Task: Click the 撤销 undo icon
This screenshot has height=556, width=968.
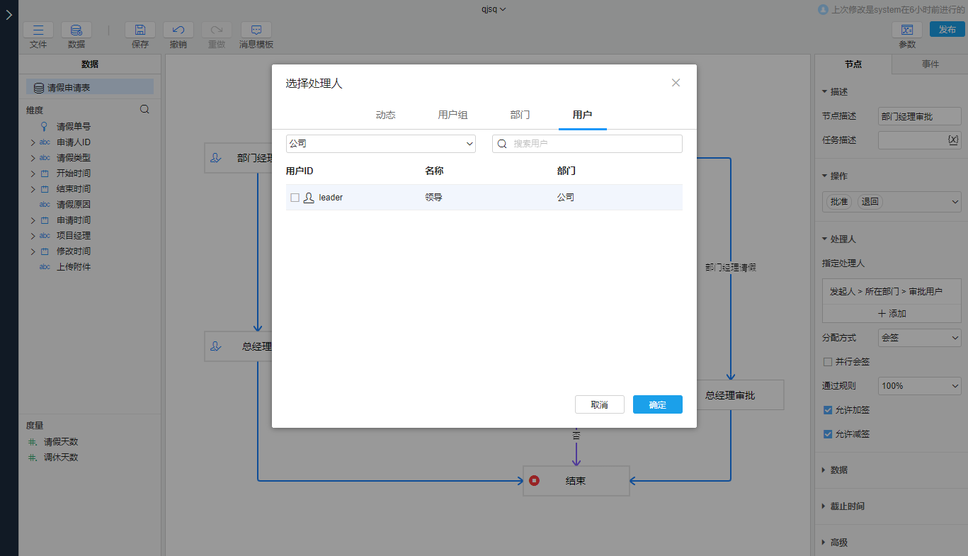Action: pyautogui.click(x=178, y=30)
